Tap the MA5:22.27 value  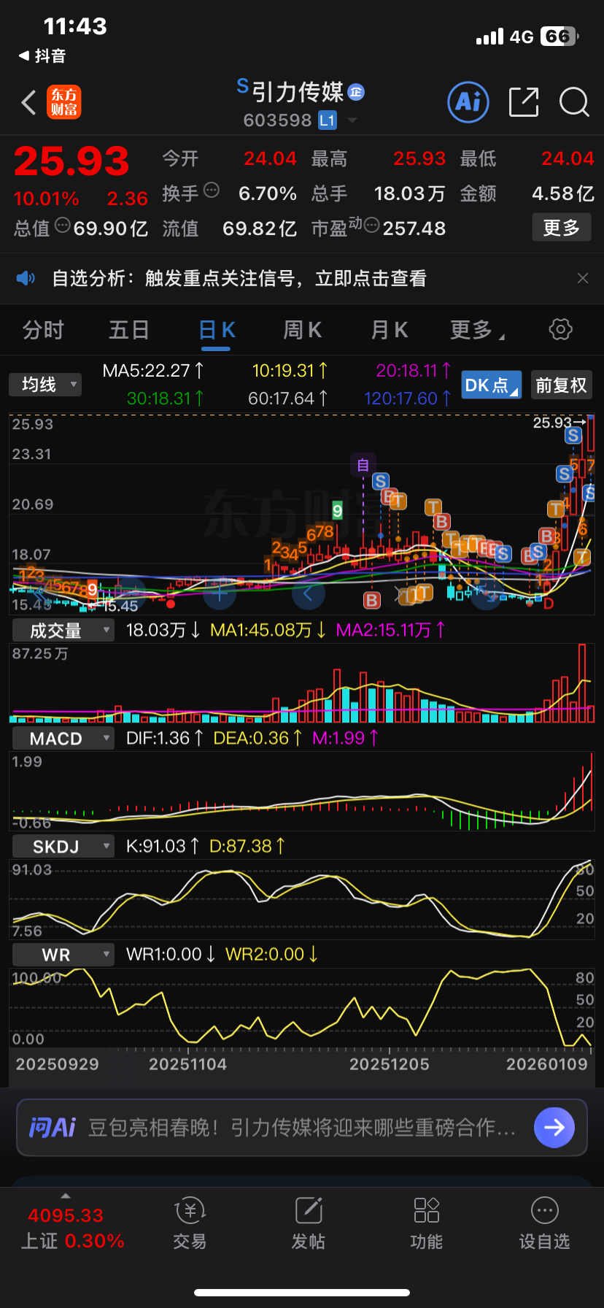[x=153, y=371]
